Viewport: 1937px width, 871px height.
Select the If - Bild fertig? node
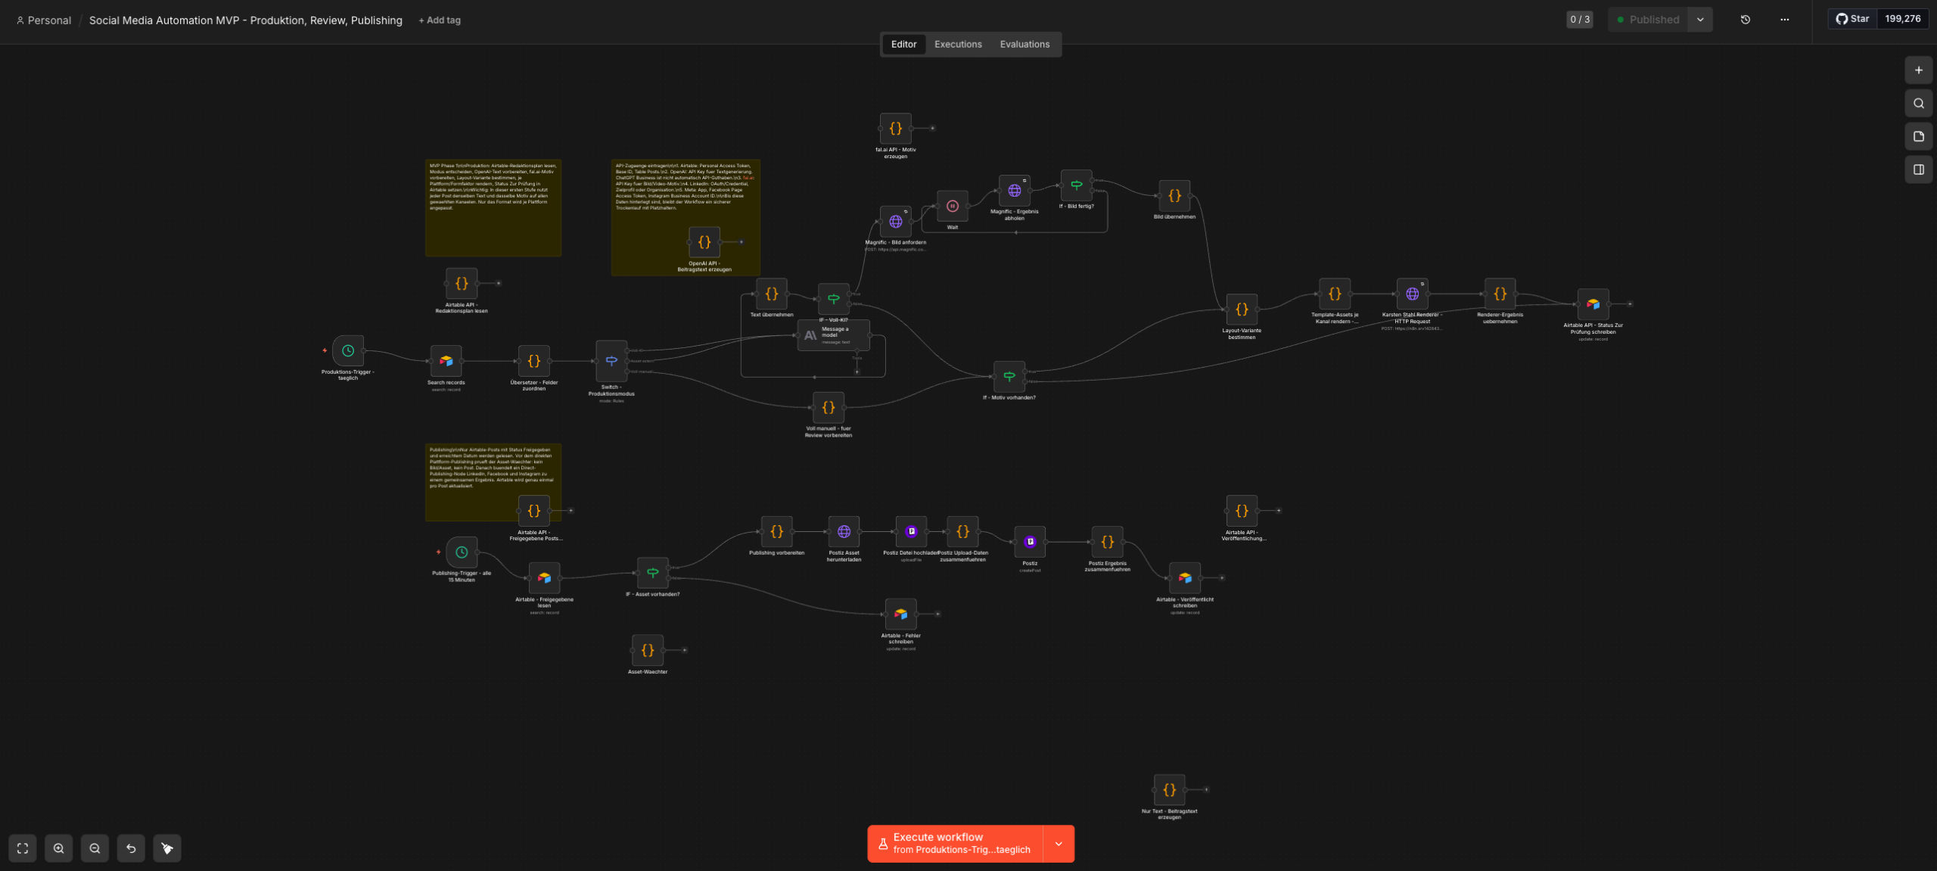(x=1077, y=185)
